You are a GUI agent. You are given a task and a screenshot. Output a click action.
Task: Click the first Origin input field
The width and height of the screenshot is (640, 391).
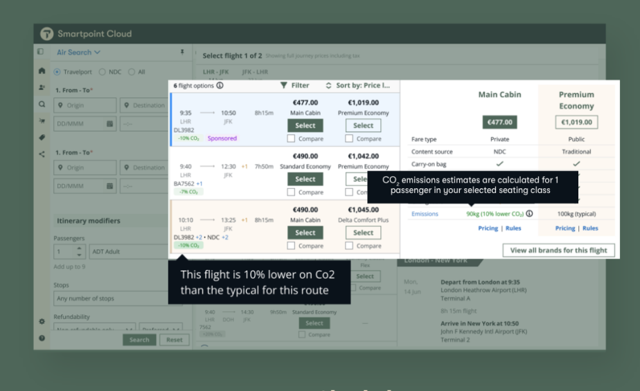[x=85, y=105]
